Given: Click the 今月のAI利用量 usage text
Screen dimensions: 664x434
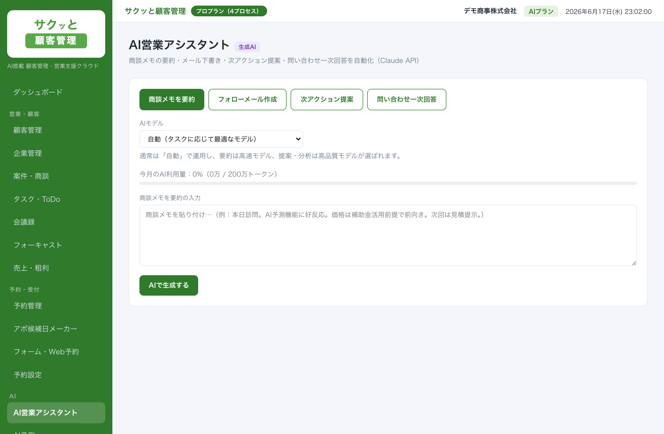Looking at the screenshot, I should [208, 174].
